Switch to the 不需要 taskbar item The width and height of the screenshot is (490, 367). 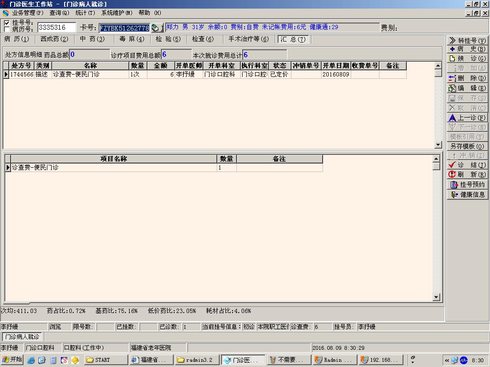click(x=289, y=360)
